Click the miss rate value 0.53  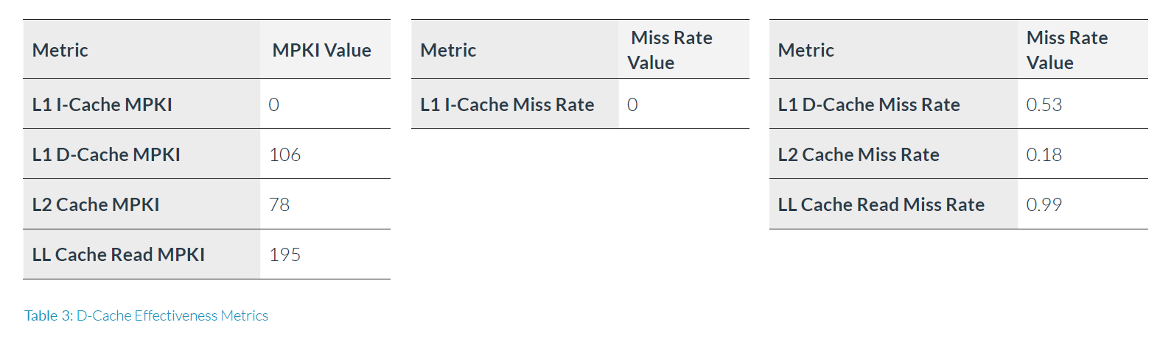tap(1044, 104)
